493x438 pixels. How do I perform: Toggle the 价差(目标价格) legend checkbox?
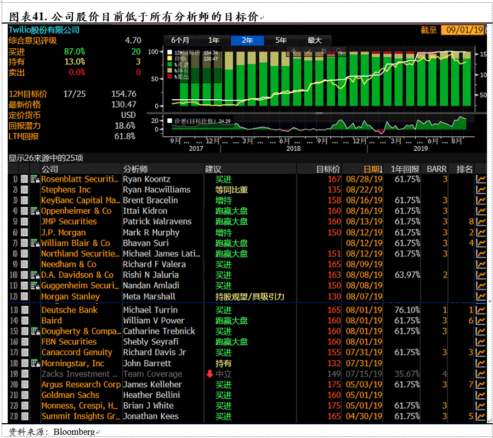point(170,121)
